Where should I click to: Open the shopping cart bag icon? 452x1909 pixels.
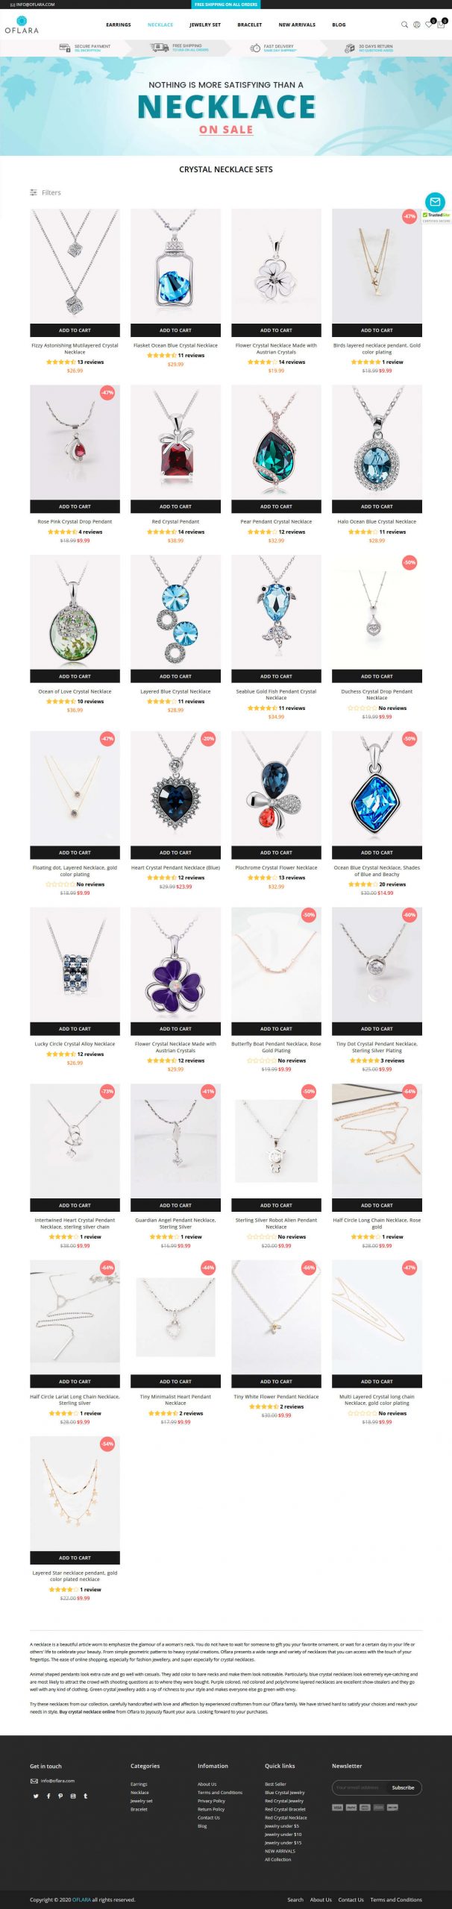tap(441, 25)
